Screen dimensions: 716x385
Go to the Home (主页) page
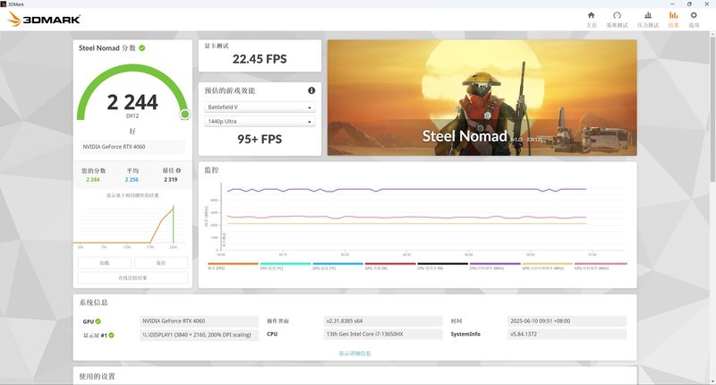click(592, 19)
